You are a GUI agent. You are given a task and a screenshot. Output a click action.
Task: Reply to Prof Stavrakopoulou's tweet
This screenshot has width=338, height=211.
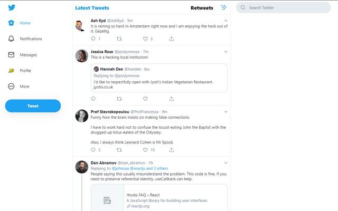point(93,150)
